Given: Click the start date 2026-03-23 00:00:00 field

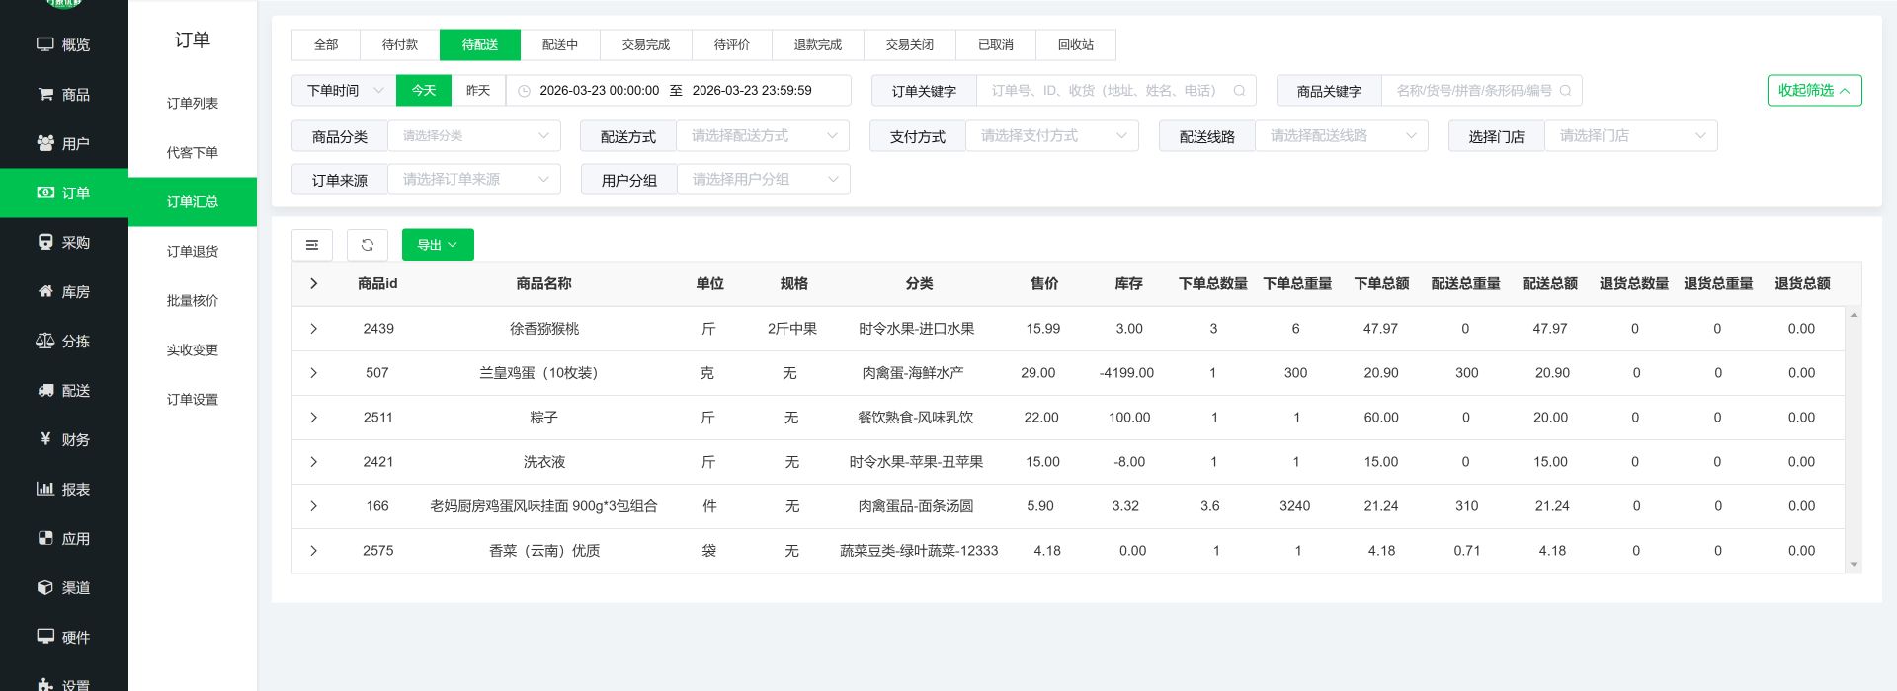Looking at the screenshot, I should pos(599,90).
